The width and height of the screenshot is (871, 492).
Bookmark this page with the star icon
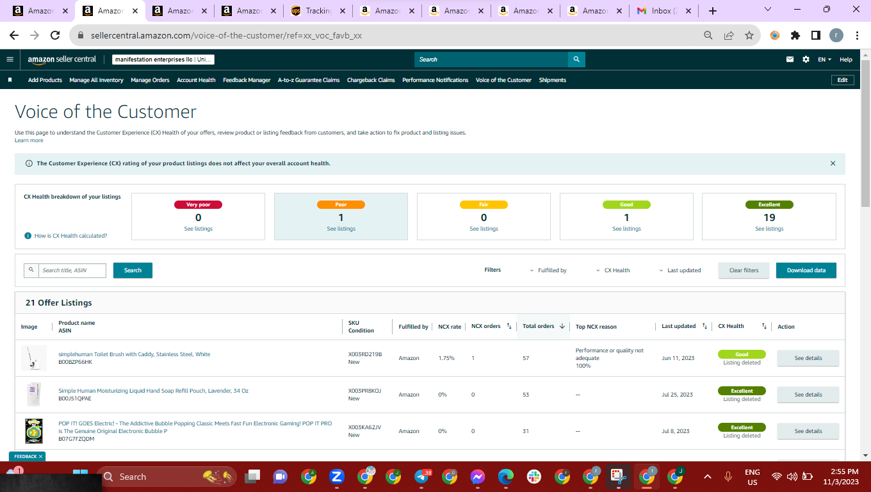pos(749,36)
